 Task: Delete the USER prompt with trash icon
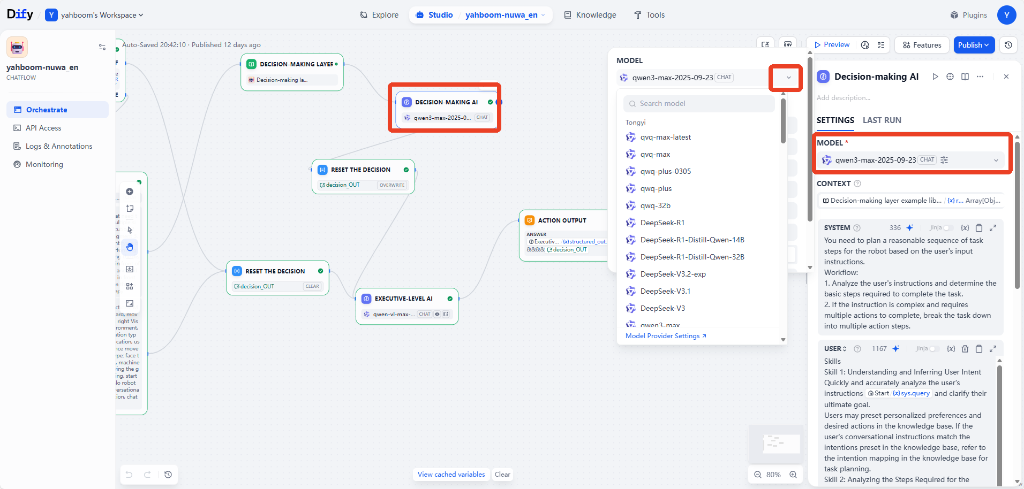click(965, 349)
